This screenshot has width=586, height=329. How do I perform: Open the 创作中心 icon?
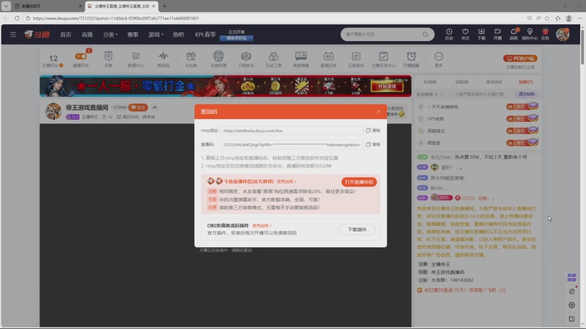tap(530, 34)
